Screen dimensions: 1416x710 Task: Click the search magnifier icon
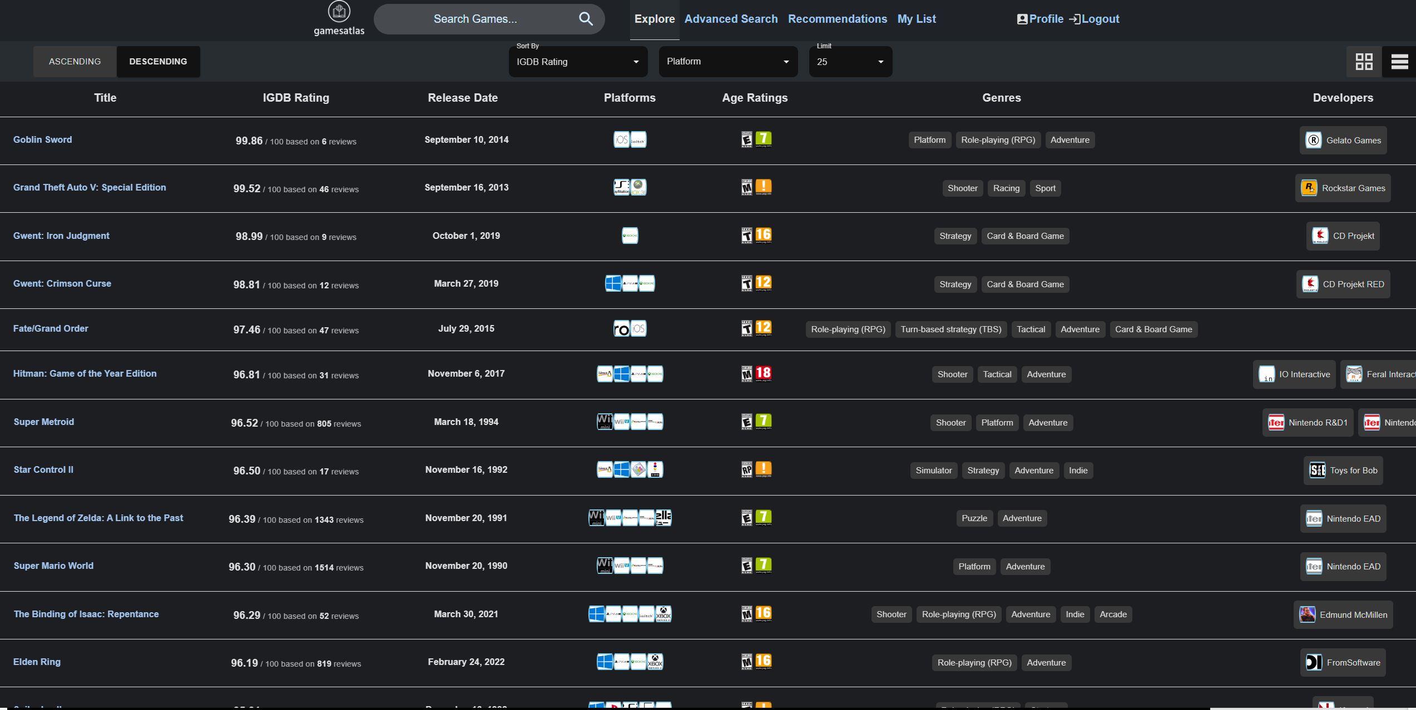click(586, 19)
